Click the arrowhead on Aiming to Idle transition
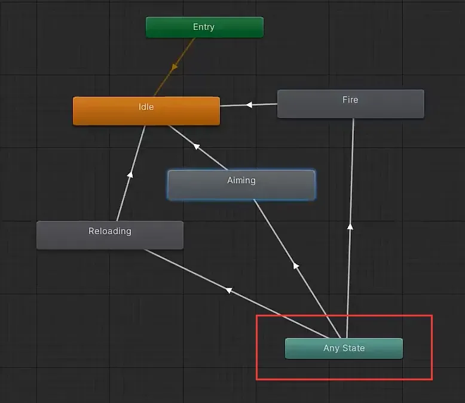The image size is (465, 403). (x=194, y=146)
